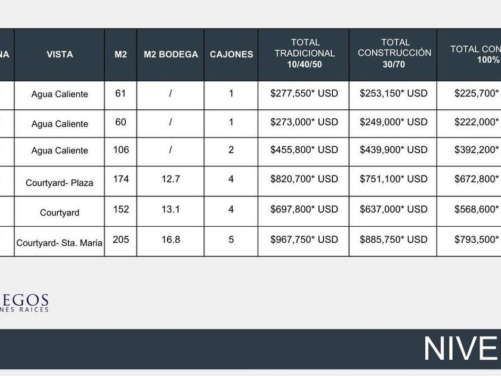501x376 pixels.
Task: Click the Courtyard- Sta. María cell
Action: [60, 243]
